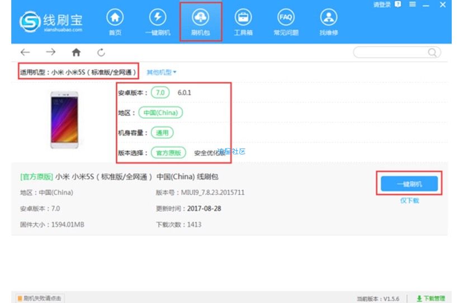
Task: Refresh the page with reload icon
Action: click(x=101, y=52)
